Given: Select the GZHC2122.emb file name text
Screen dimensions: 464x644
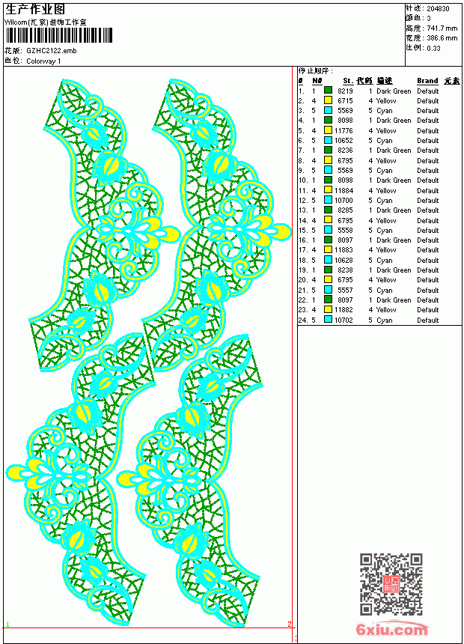Looking at the screenshot, I should pos(52,50).
